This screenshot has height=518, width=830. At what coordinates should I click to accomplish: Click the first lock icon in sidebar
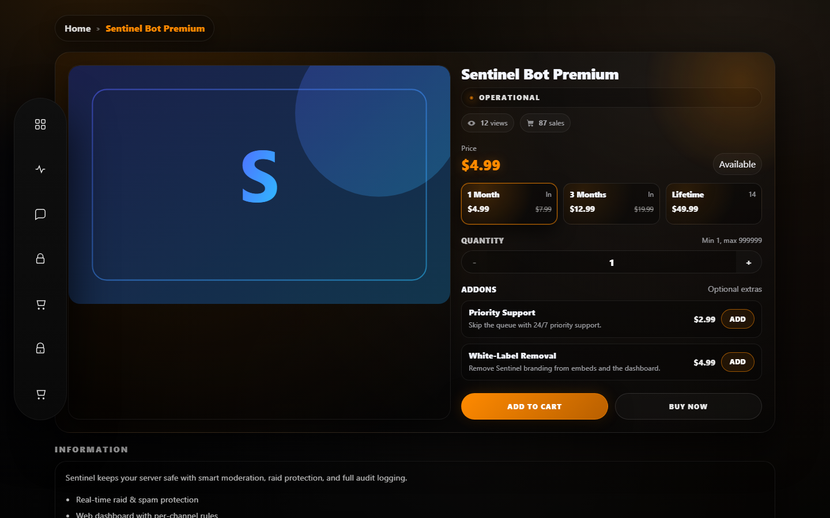pos(40,258)
